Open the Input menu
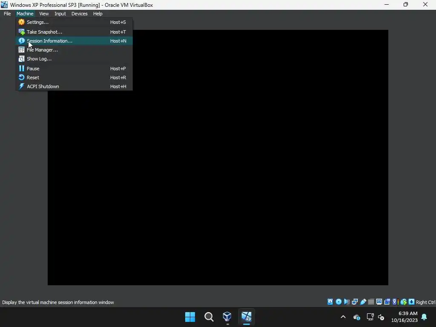Image resolution: width=436 pixels, height=327 pixels. click(x=60, y=14)
